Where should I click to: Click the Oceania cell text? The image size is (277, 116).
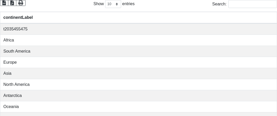[11, 107]
